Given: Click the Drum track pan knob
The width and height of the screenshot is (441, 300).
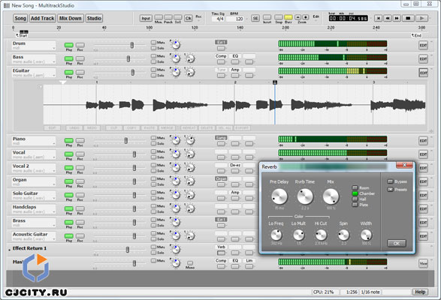Looking at the screenshot, I should tap(176, 45).
